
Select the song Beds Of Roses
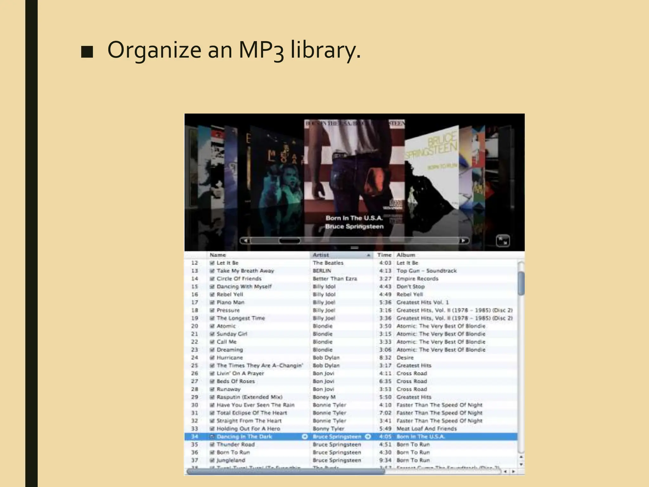pos(236,381)
